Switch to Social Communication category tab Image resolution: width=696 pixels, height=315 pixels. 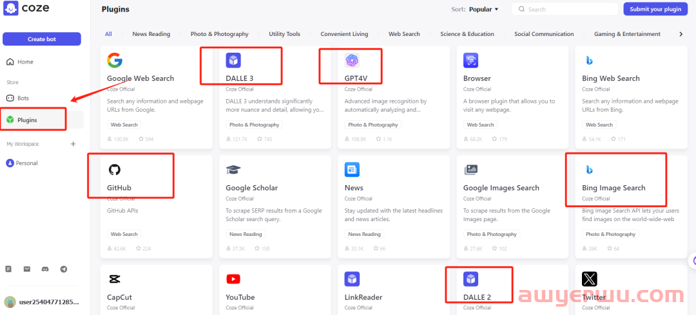pos(544,34)
